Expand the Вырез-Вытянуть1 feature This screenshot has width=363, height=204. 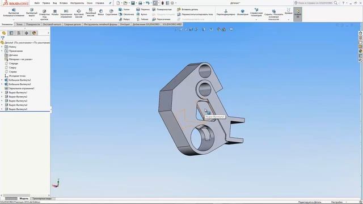coord(2,92)
